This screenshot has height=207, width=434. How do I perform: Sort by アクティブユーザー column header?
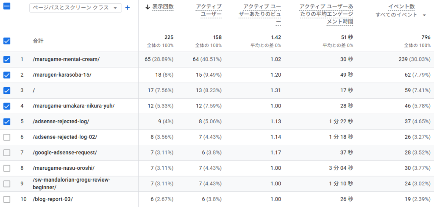pos(209,11)
